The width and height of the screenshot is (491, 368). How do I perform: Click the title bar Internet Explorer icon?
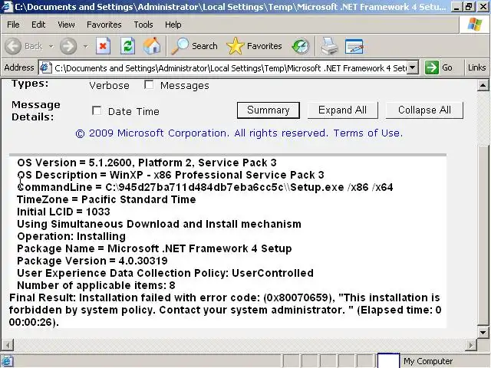(6, 7)
